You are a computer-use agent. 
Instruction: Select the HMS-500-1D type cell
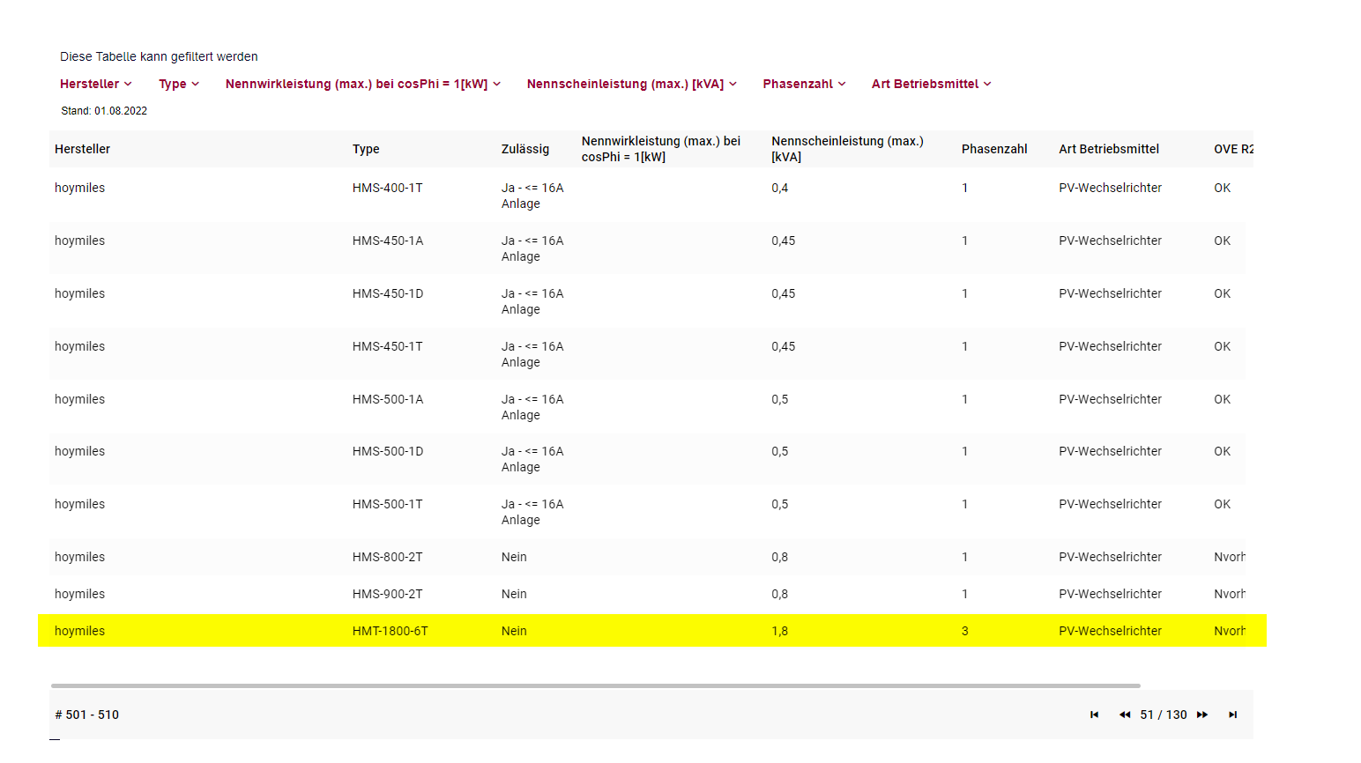[388, 451]
